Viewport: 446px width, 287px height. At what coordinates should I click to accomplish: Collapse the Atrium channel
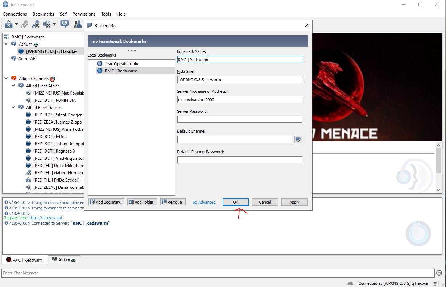tap(6, 44)
